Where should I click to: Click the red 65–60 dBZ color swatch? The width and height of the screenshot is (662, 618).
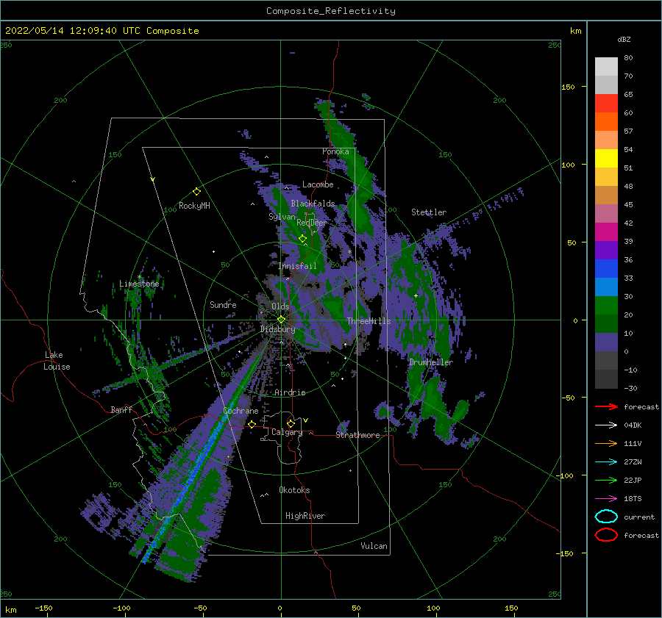pos(606,104)
